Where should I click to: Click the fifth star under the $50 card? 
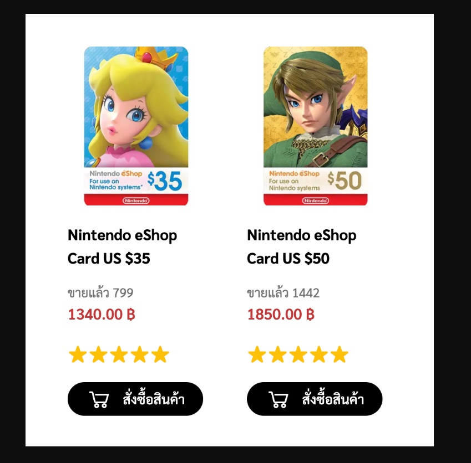coord(339,354)
